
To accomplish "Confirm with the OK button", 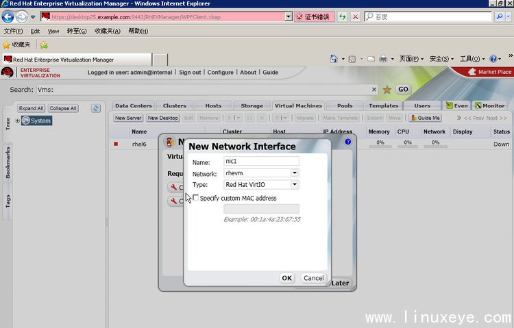I will point(287,278).
